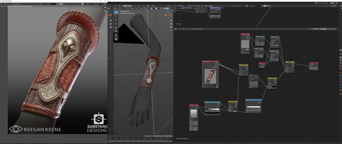
Task: Pick the Rotate tool in viewport toolbar
Action: [116, 24]
